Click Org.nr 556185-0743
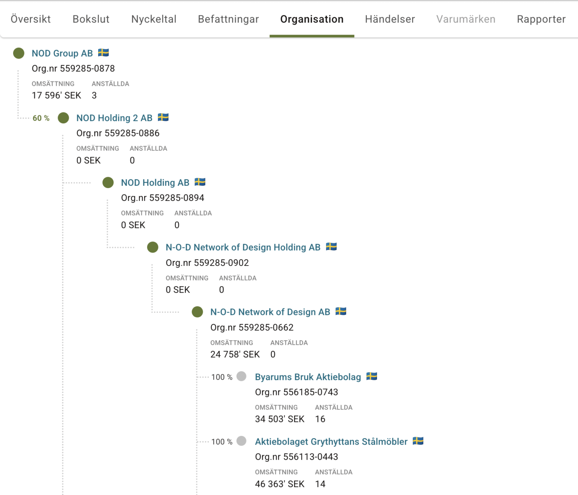578x495 pixels. [297, 392]
